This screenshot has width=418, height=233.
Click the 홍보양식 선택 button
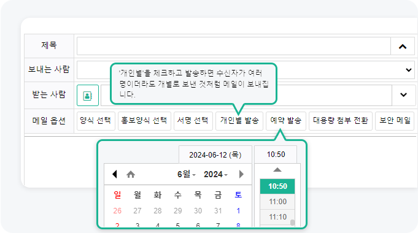click(144, 121)
